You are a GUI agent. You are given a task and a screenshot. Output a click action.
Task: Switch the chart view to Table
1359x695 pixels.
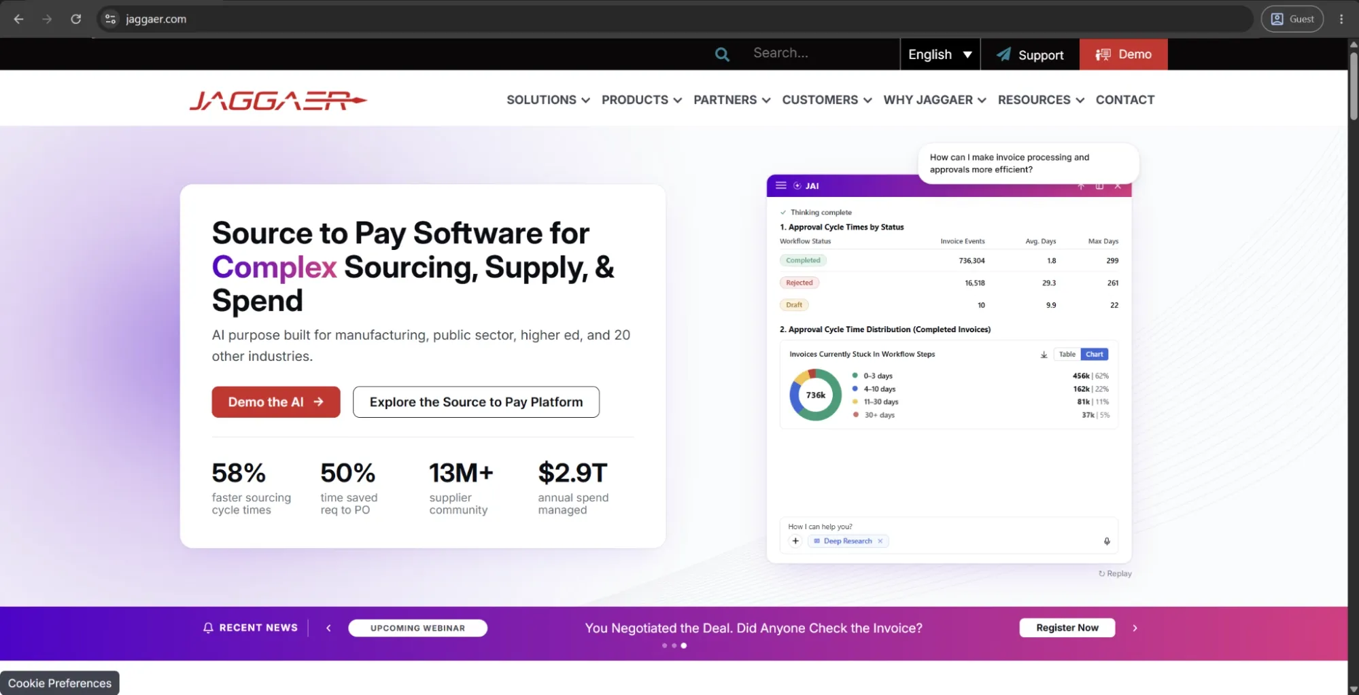pos(1067,355)
